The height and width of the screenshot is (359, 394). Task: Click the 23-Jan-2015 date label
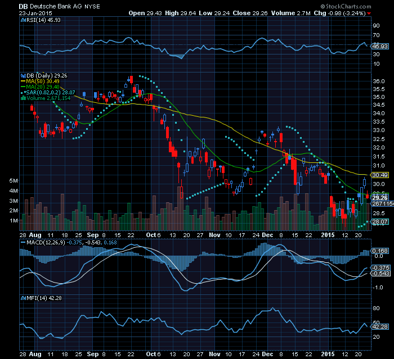point(35,13)
